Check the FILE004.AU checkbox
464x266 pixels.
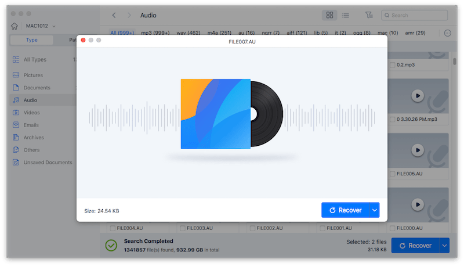coord(113,228)
